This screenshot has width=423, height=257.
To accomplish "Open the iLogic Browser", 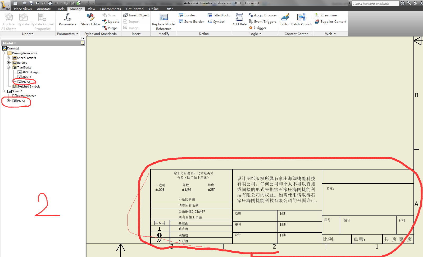I will pos(263,15).
